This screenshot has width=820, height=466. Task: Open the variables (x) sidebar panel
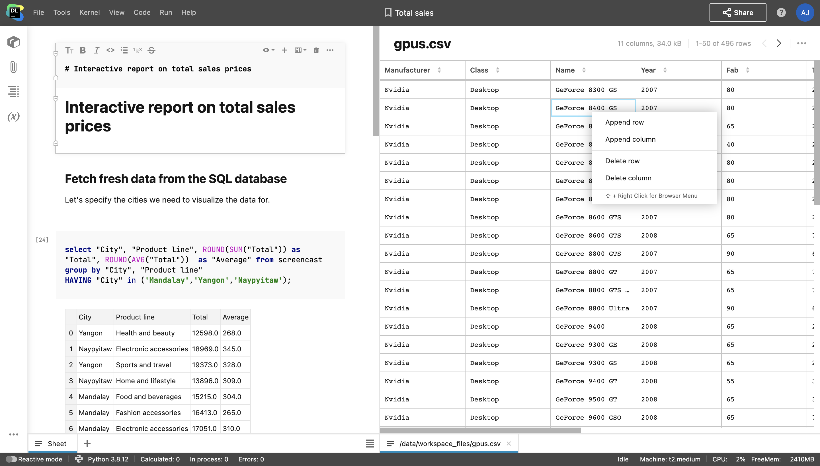(13, 117)
